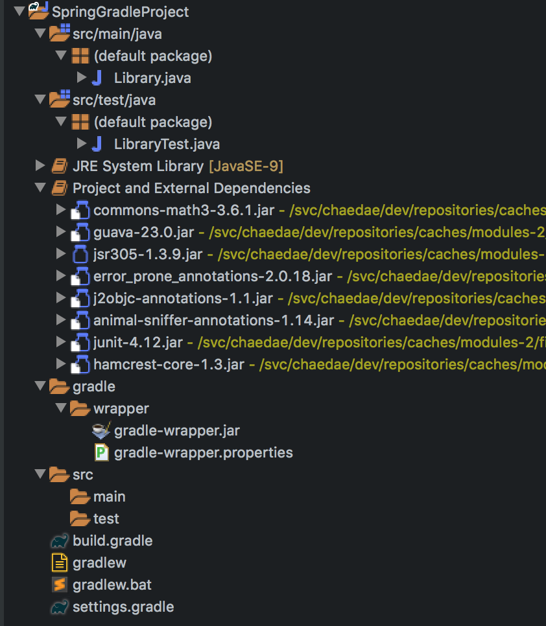The width and height of the screenshot is (546, 626).
Task: Select the hamcrest-core-1.3.jar dependency
Action: (x=169, y=364)
